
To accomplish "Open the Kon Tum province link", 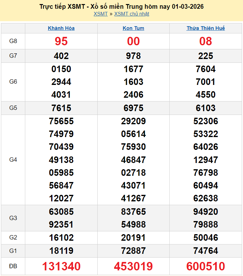I will (x=134, y=28).
